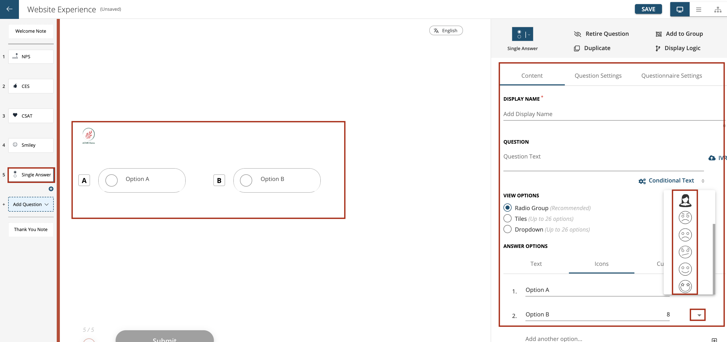Click the Duplicate link

[597, 48]
